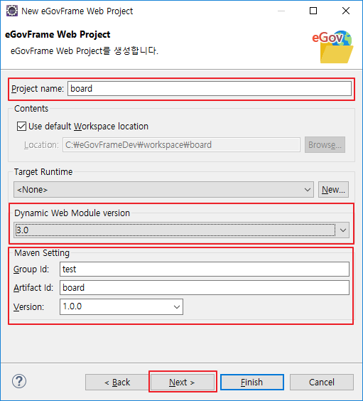The image size is (363, 401).
Task: Click the Group Id text field
Action: [205, 269]
